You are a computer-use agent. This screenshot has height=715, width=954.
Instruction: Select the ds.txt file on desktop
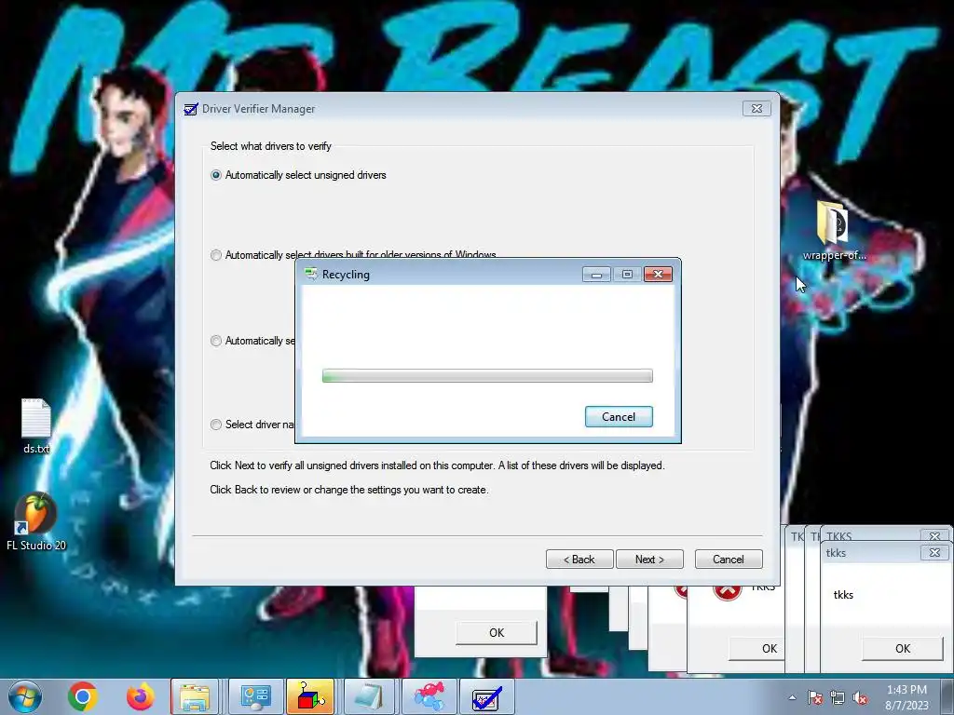click(36, 426)
